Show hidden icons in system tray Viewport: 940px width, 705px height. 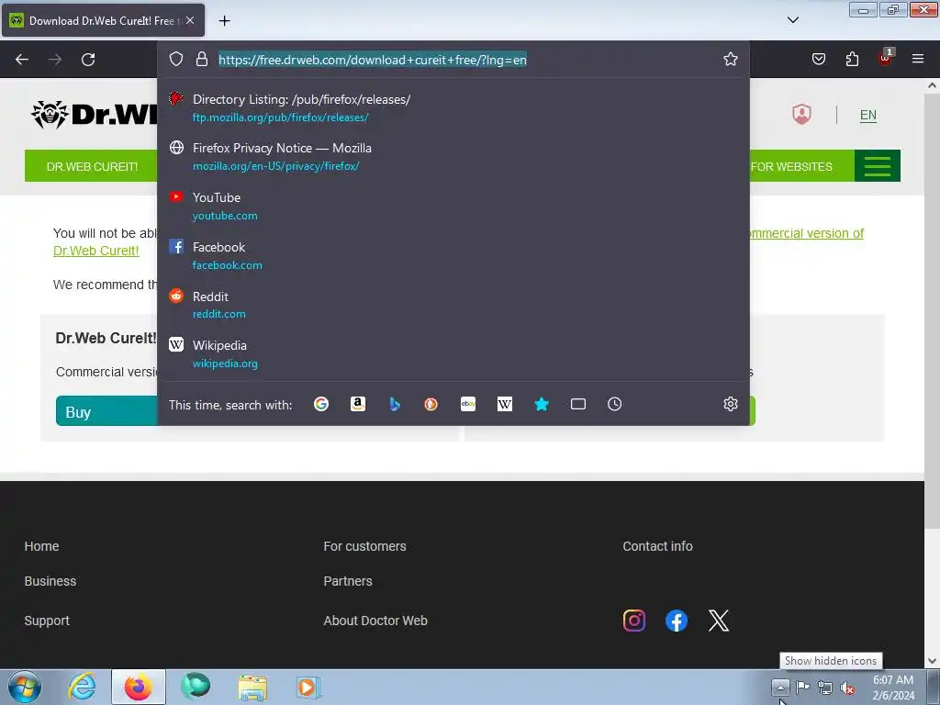(x=780, y=687)
